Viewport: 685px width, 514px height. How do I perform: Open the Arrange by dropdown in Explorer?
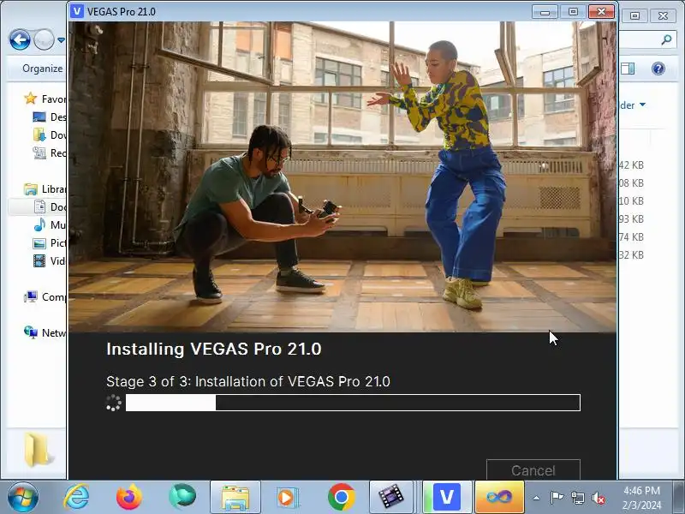633,105
